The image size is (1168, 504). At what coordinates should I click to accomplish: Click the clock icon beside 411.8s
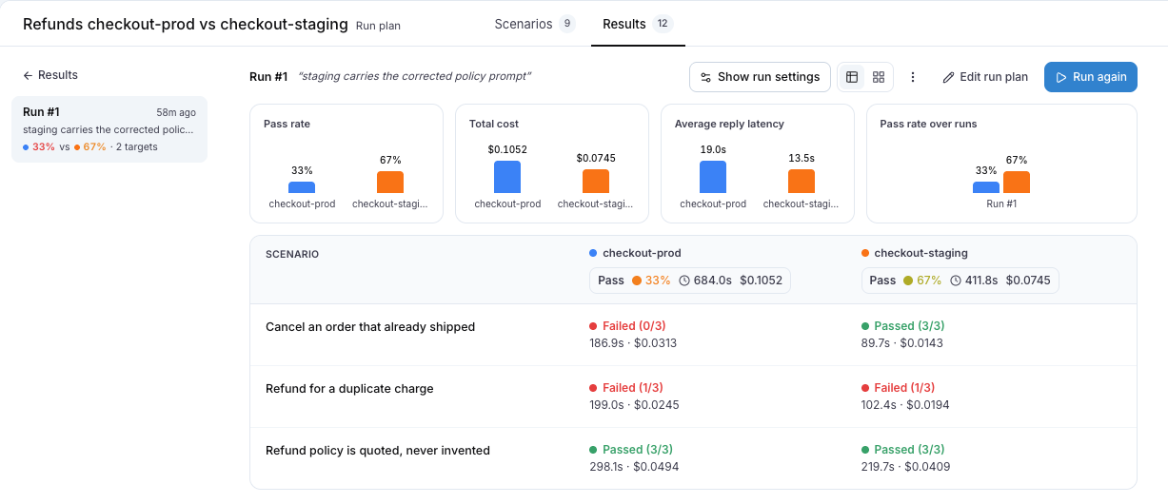[x=955, y=281]
